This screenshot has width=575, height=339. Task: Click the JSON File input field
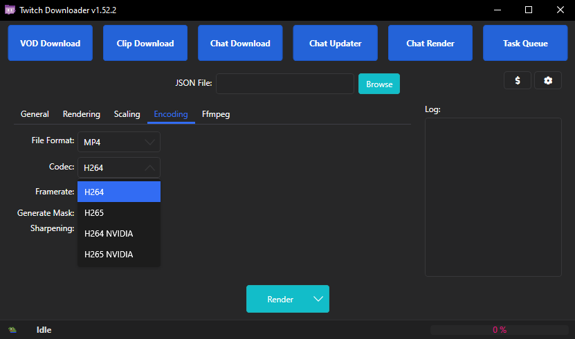(x=285, y=84)
